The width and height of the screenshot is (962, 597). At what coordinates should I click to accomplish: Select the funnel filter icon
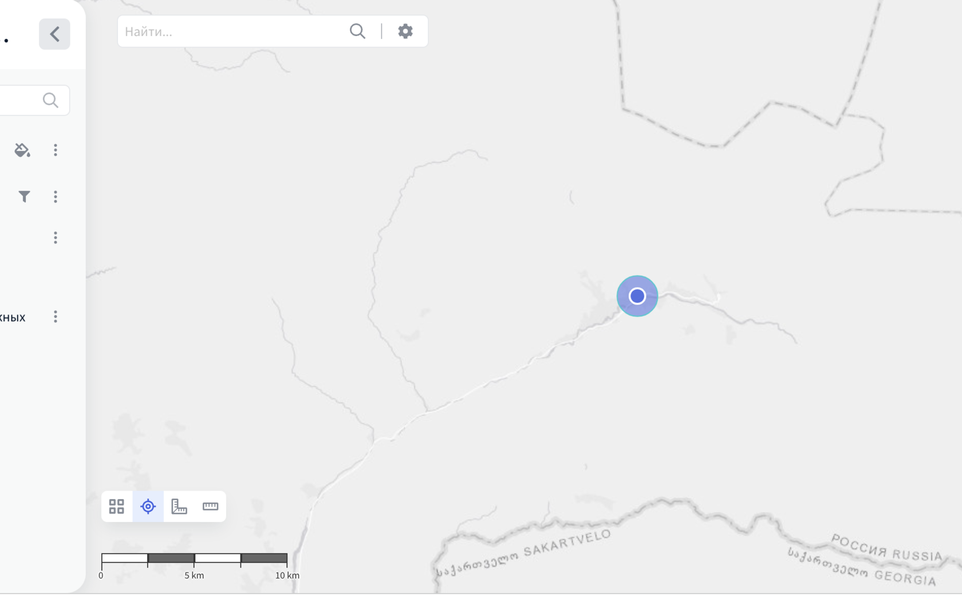tap(24, 197)
